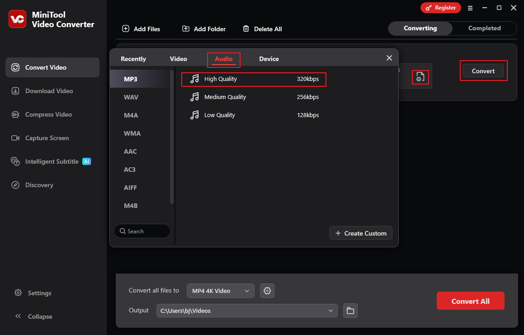Collapse the left sidebar

(33, 316)
